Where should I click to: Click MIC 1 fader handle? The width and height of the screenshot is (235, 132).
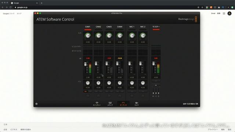[x=130, y=63]
